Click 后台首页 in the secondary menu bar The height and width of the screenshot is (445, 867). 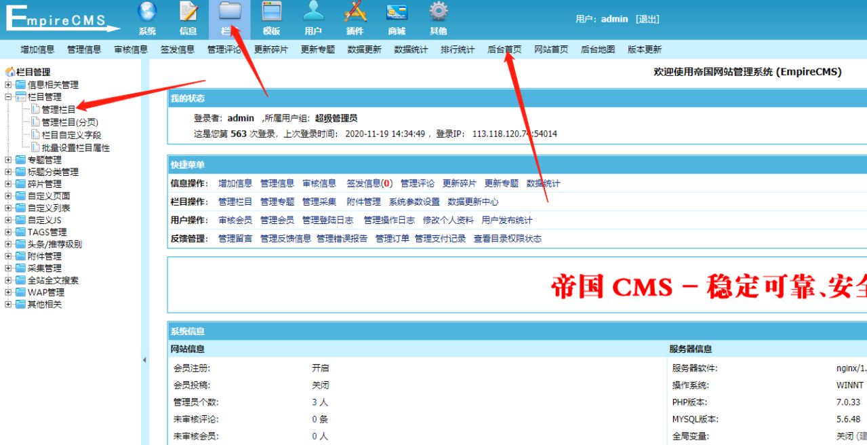pyautogui.click(x=504, y=50)
